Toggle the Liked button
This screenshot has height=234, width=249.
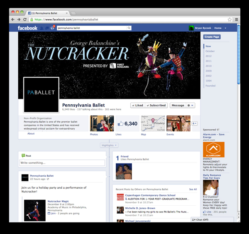coord(138,105)
